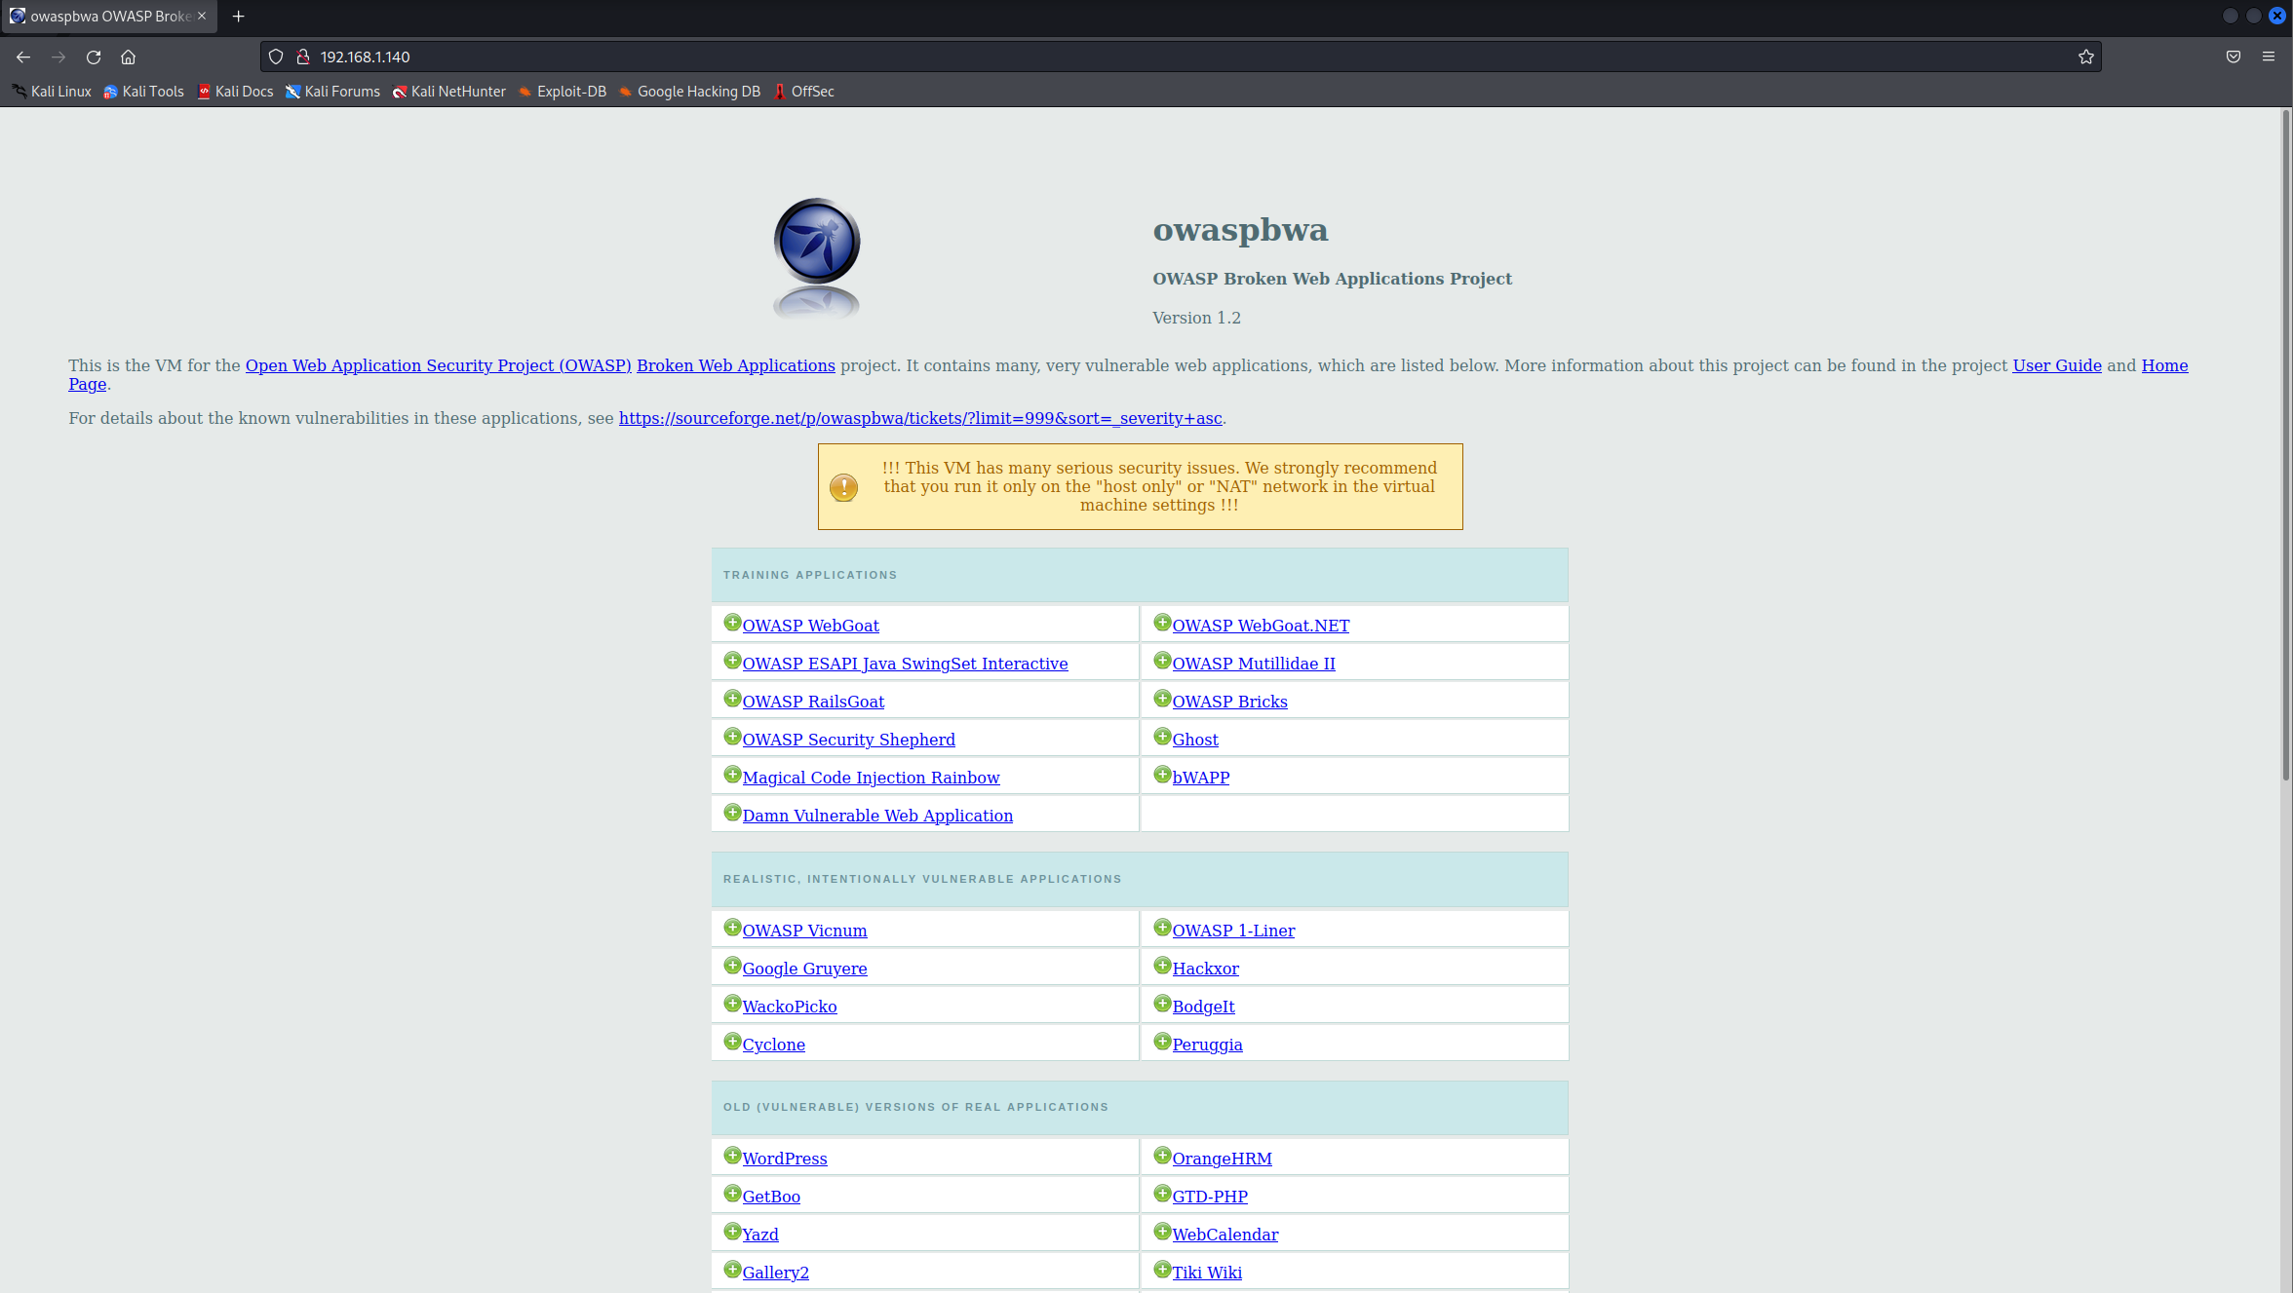Expand the bWAPP green plus icon
Screen dimensions: 2293x1293
pos(1162,775)
